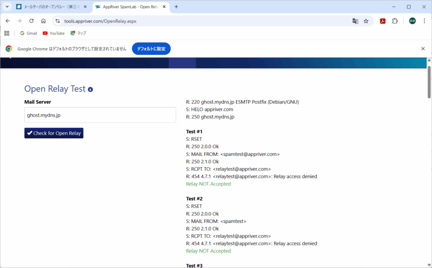Open the Chrome profile avatar
The image size is (432, 268).
point(412,21)
